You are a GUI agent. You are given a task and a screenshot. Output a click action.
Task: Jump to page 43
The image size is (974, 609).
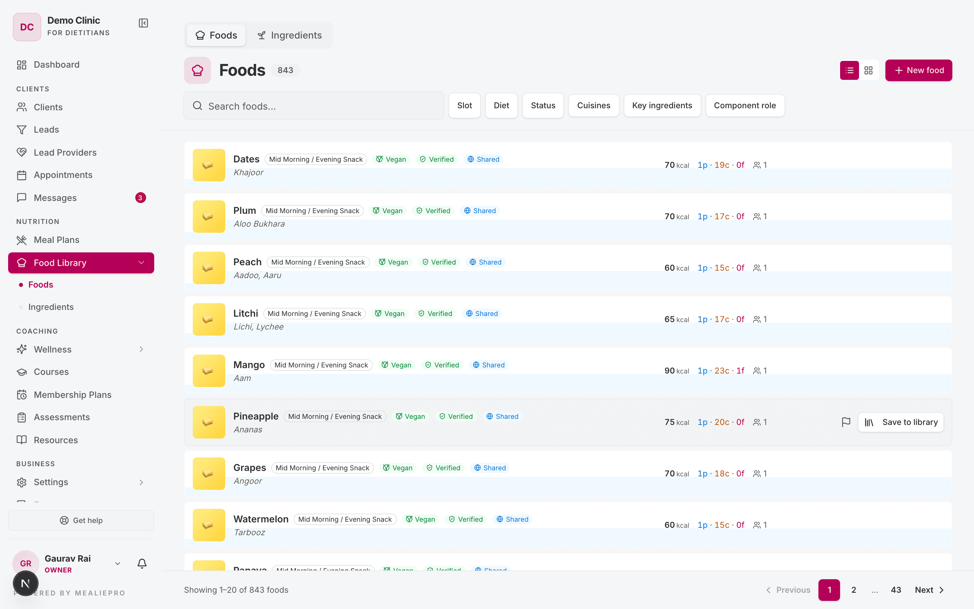tap(896, 590)
